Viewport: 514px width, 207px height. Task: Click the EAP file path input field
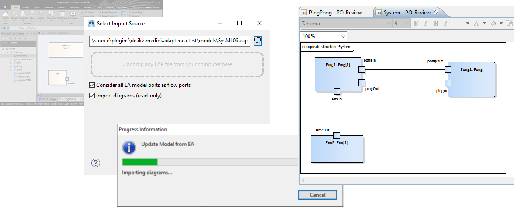[170, 41]
